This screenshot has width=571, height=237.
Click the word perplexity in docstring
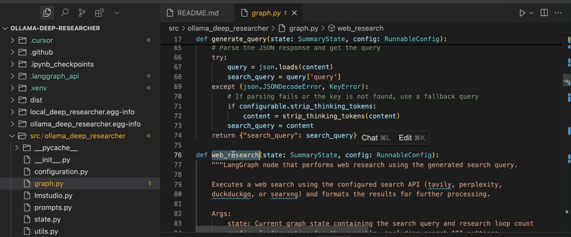[x=480, y=184]
